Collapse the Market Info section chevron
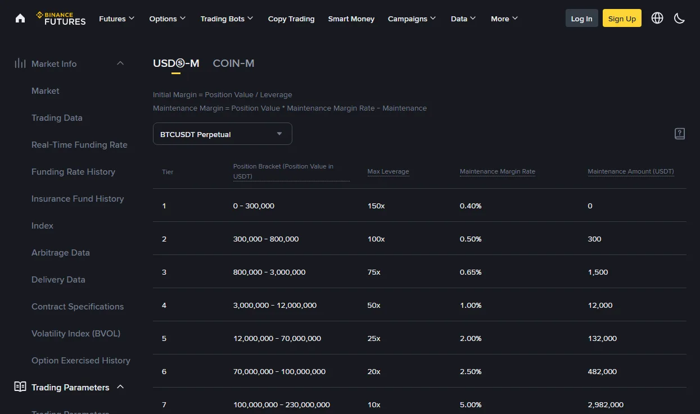Screen dimensions: 700x414 coord(120,63)
